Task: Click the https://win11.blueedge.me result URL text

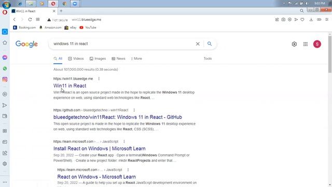Action: (x=73, y=78)
